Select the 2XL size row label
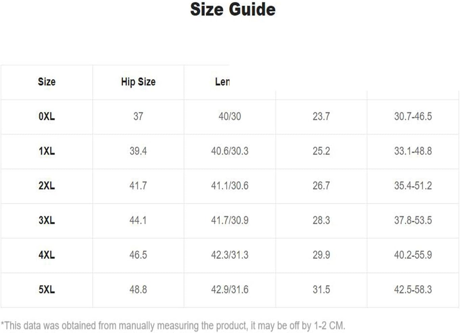The image size is (460, 333). click(x=47, y=186)
